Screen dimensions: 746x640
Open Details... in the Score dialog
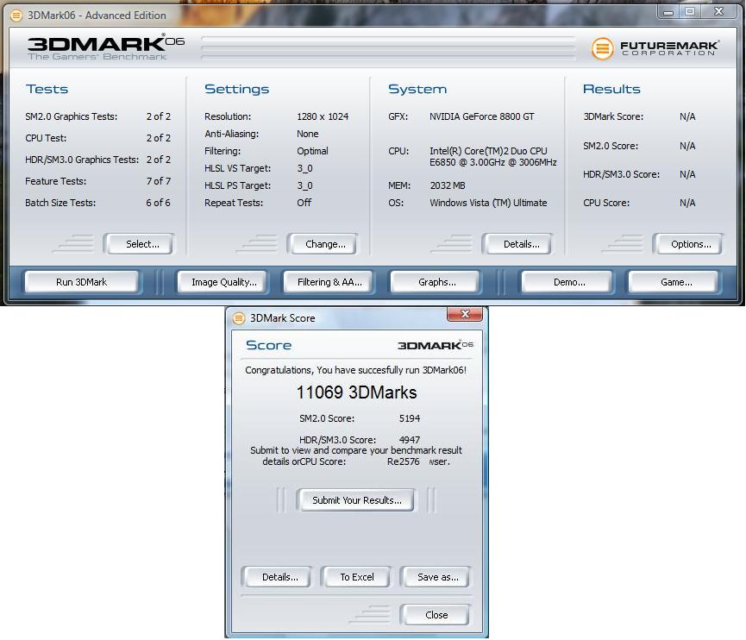(278, 577)
